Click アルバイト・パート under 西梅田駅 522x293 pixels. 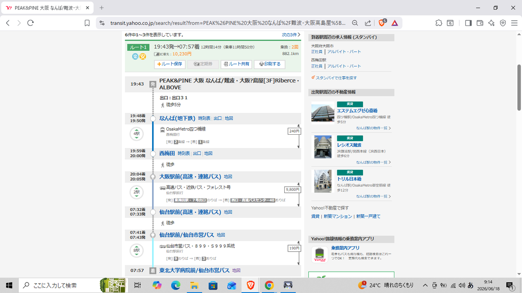tap(344, 66)
